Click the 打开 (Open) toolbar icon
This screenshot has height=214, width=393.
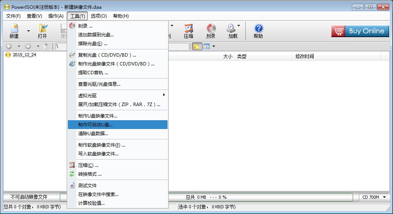coord(43,31)
